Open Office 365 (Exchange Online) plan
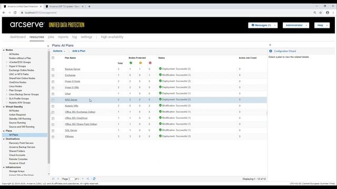This screenshot has height=189, width=337. (x=80, y=112)
